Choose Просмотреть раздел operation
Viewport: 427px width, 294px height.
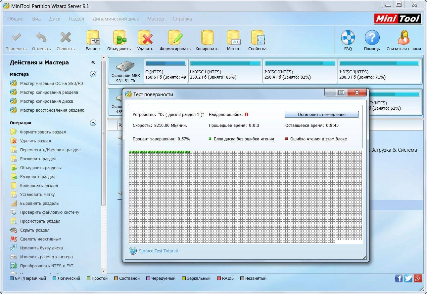[x=40, y=221]
